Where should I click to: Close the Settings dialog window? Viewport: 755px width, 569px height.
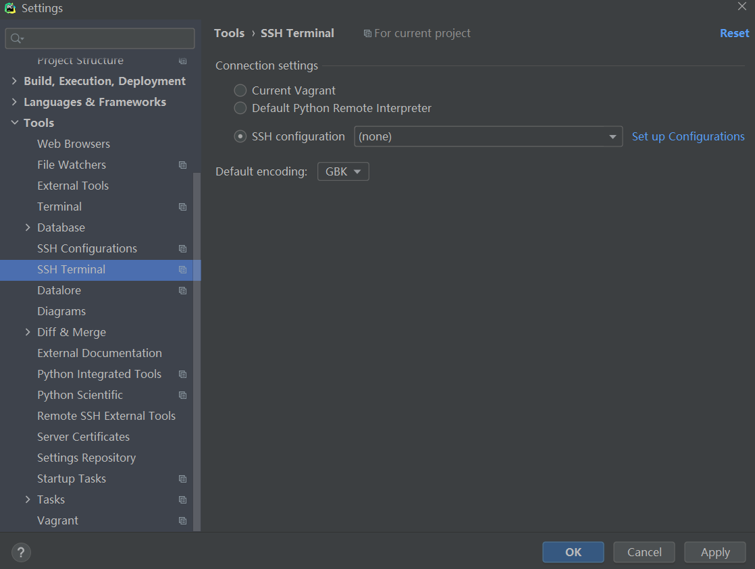click(742, 6)
